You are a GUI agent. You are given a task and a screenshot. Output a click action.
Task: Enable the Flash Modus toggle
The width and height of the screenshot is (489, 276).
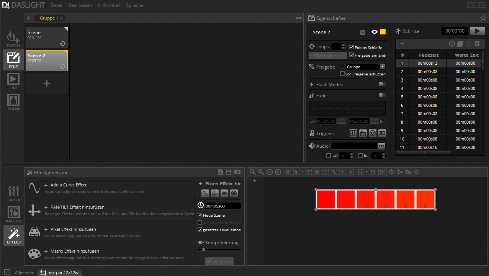click(x=382, y=84)
